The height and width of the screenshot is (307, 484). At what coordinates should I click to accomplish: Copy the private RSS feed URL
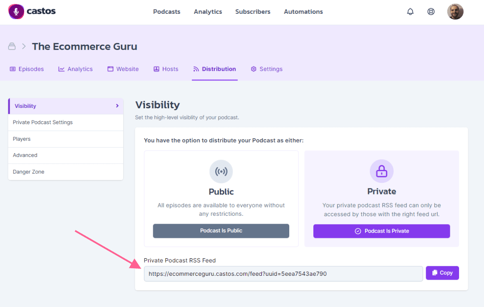point(442,273)
